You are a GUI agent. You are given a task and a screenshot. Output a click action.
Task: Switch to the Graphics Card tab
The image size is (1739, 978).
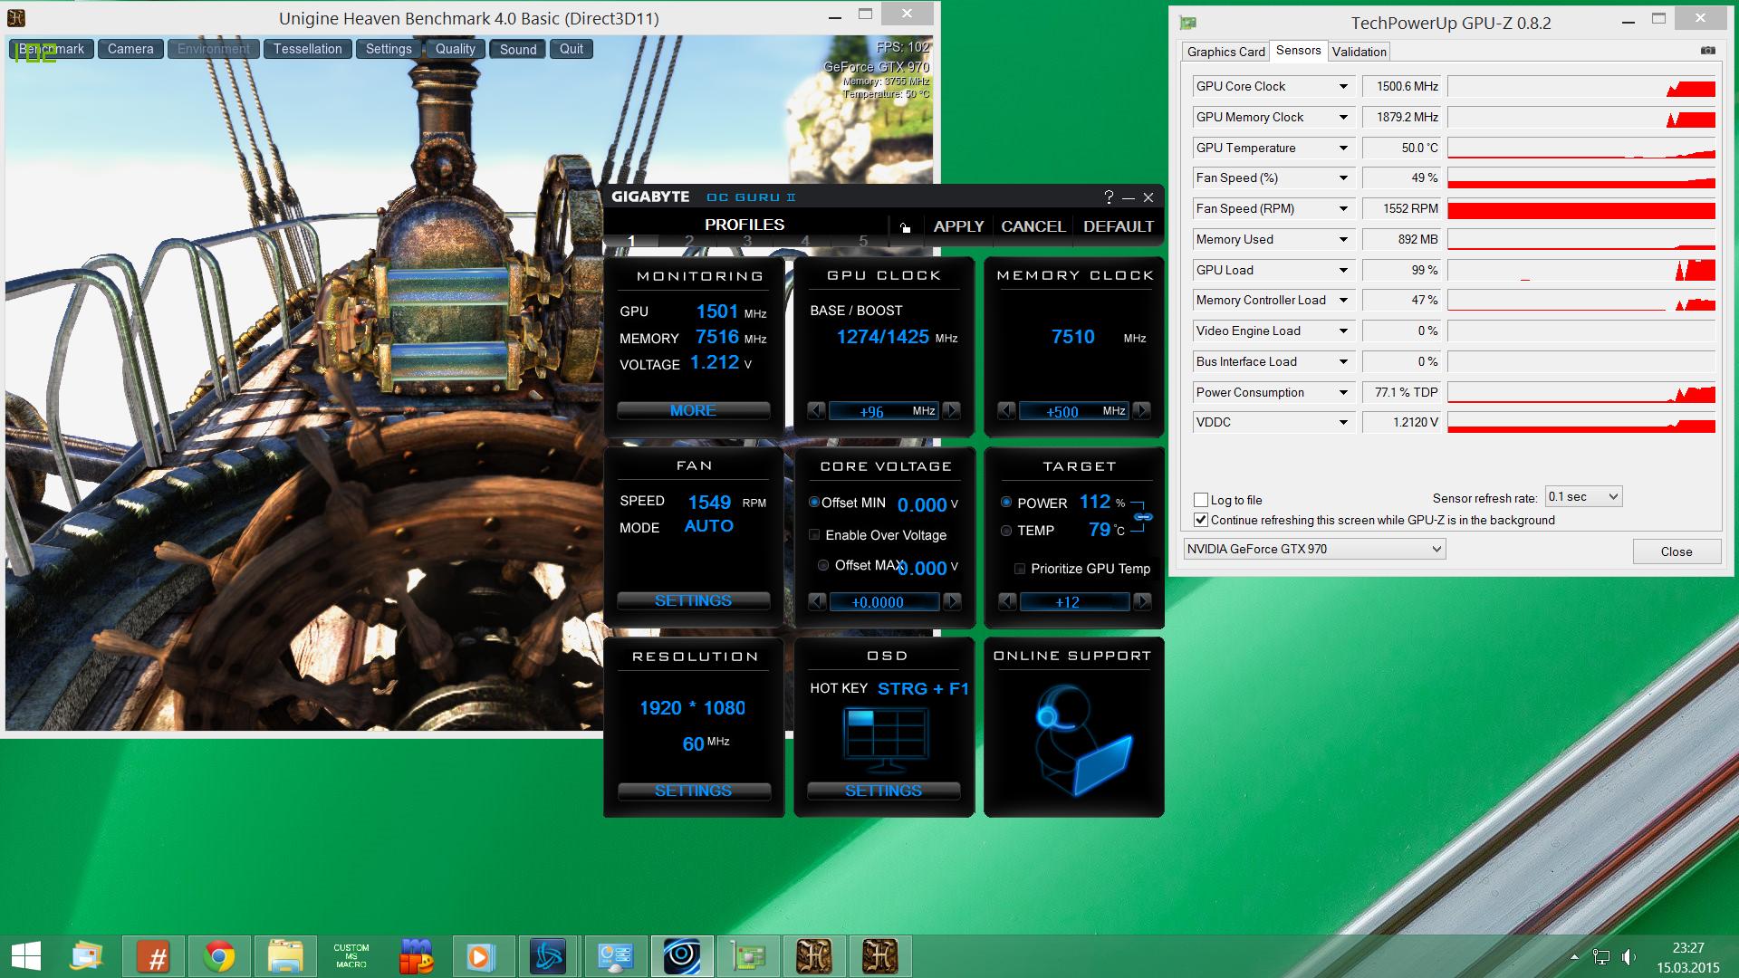tap(1225, 52)
